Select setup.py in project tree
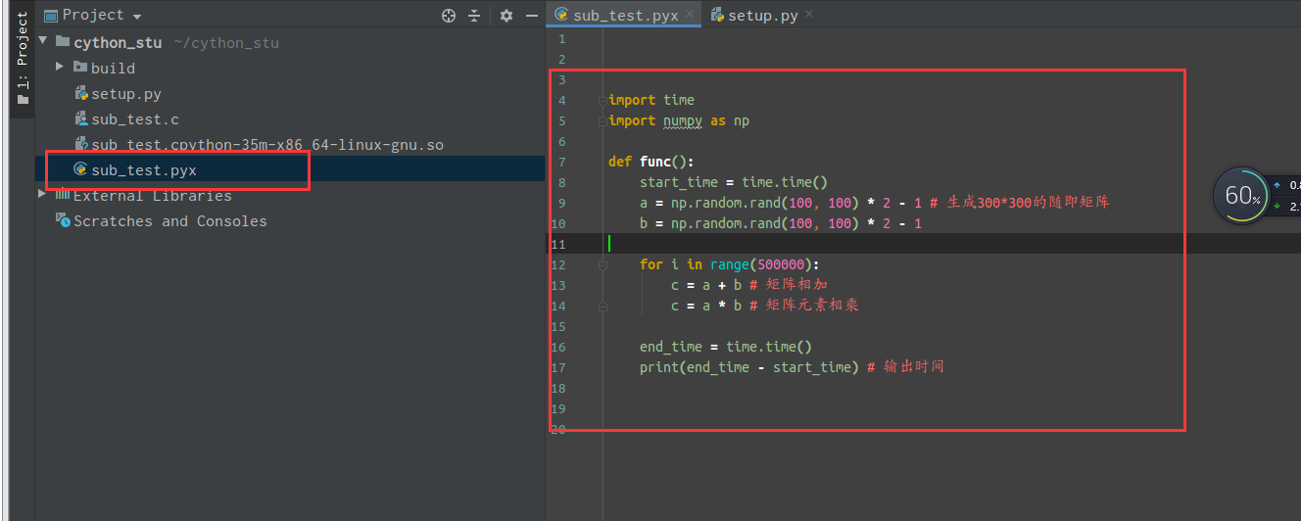 point(126,94)
